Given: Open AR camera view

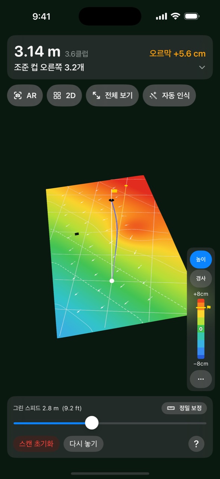Looking at the screenshot, I should tap(25, 95).
